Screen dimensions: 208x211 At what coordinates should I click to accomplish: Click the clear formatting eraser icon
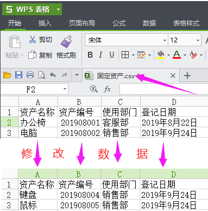click(193, 55)
